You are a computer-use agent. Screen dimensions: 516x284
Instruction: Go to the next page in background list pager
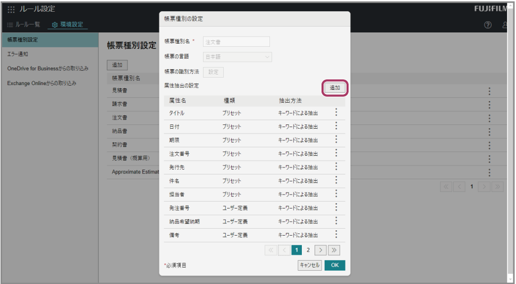click(x=484, y=187)
